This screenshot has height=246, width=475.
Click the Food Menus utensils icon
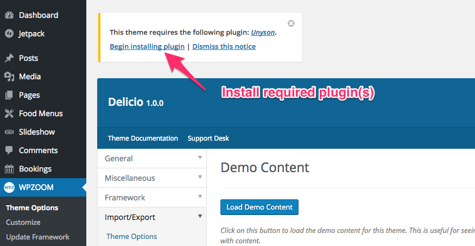[9, 113]
